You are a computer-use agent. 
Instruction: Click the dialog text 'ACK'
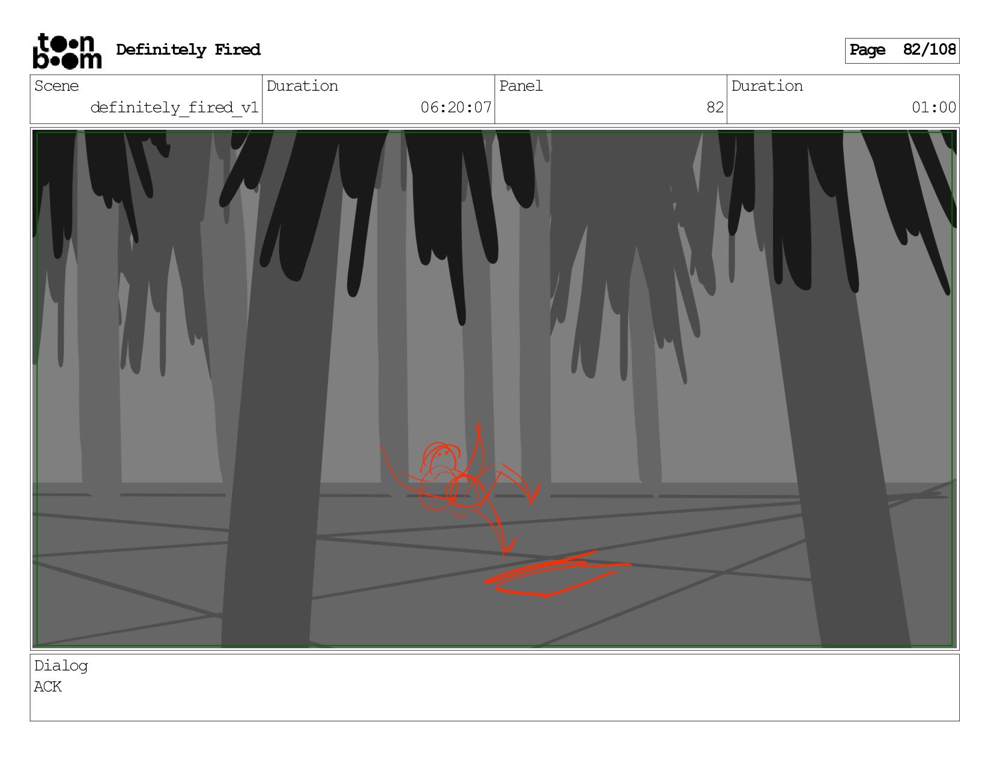(x=47, y=687)
